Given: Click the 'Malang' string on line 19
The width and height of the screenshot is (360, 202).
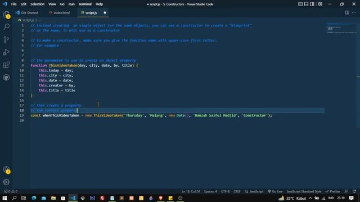Looking at the screenshot, I should (x=156, y=116).
